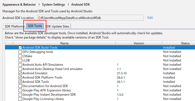195x101 pixels.
Task: Switch to the SDK Platforms tab
Action: 14,26
